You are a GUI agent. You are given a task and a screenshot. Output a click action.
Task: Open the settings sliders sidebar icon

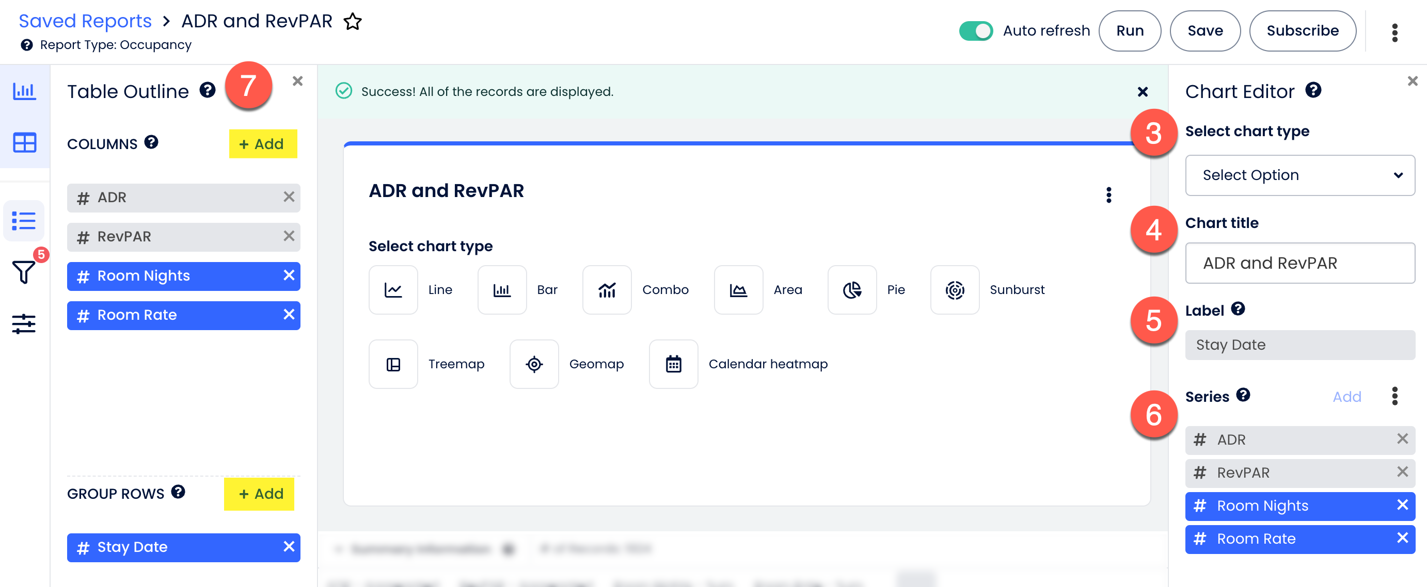pos(24,323)
